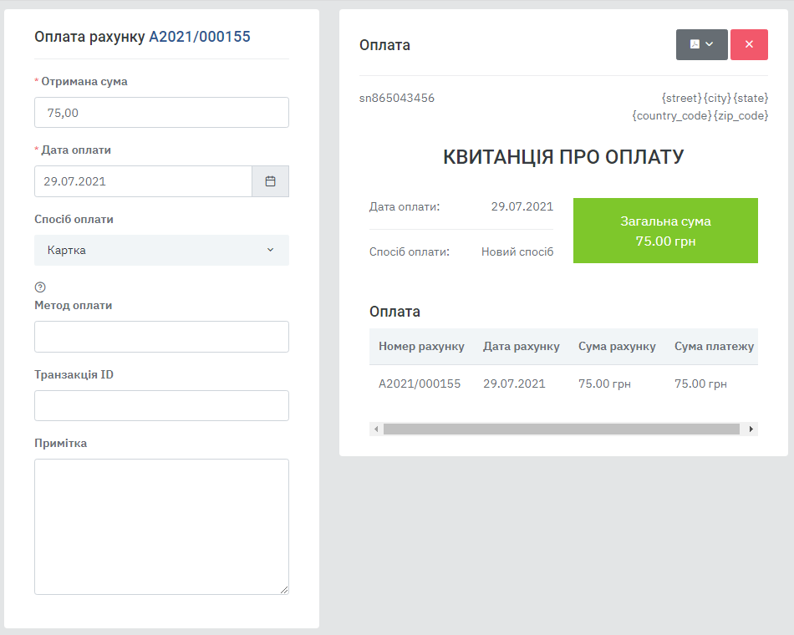This screenshot has height=635, width=794.
Task: Focus the Отримана сума amount field
Action: point(161,113)
